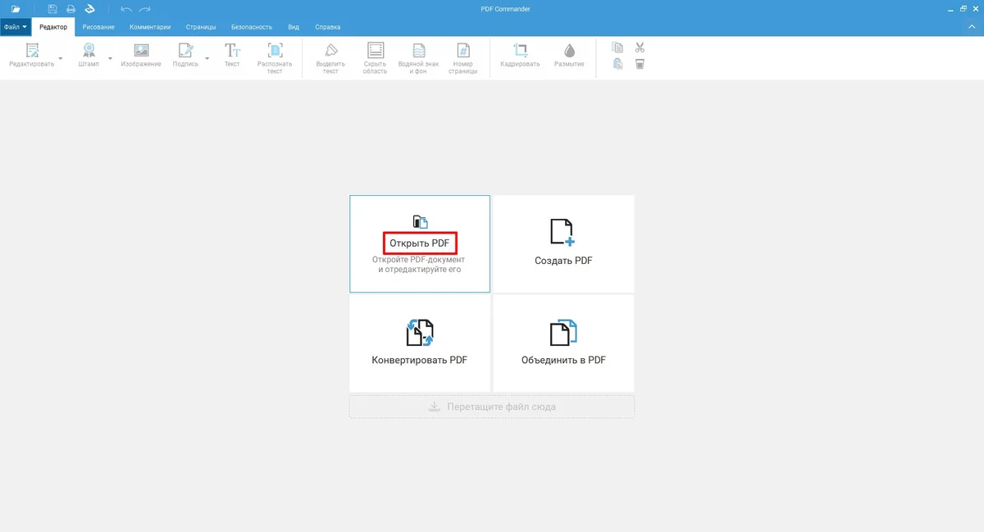Select the Штамп tool
This screenshot has width=984, height=532.
pyautogui.click(x=89, y=56)
